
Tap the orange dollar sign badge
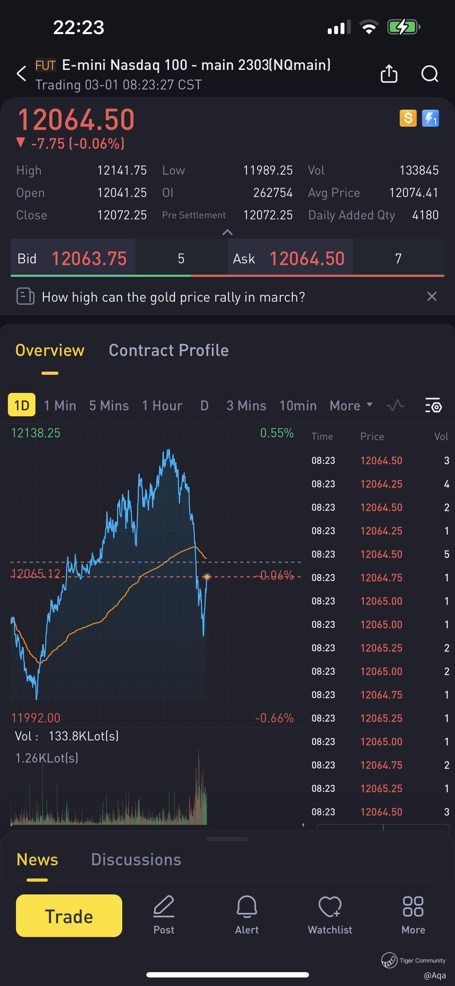point(408,118)
